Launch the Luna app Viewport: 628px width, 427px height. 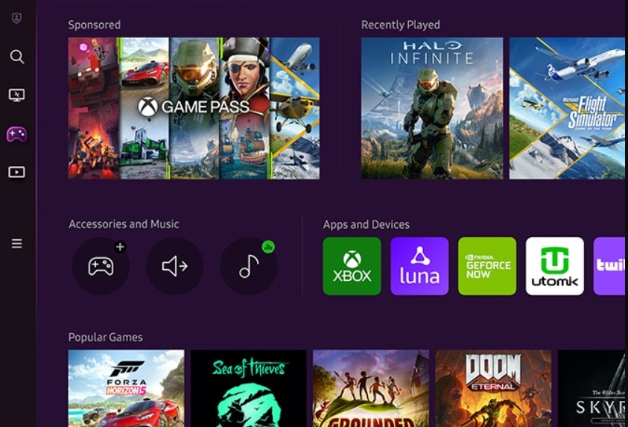[x=419, y=266]
